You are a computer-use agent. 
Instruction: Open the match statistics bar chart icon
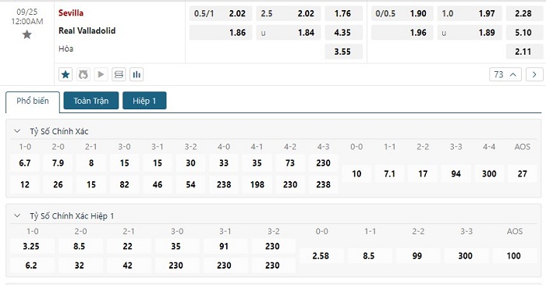136,74
